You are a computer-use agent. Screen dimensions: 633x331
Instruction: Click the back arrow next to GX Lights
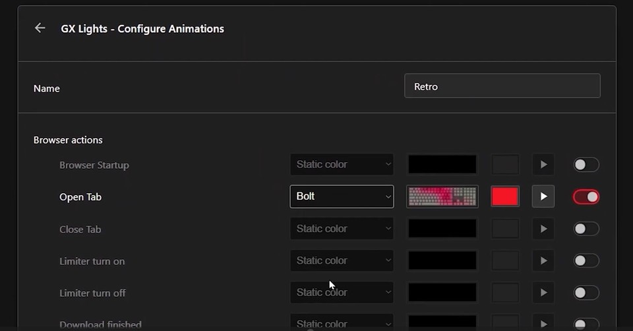tap(40, 28)
